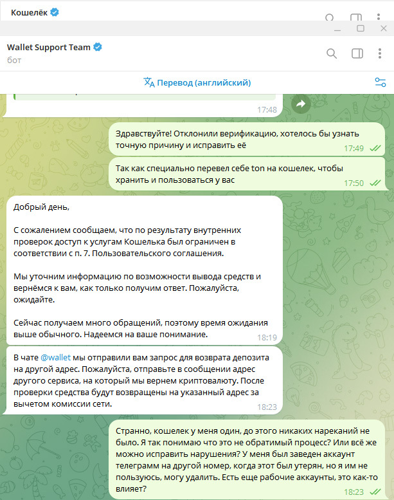The height and width of the screenshot is (500, 394).
Task: Select support message starting 'Добрый день,'
Action: click(x=144, y=270)
